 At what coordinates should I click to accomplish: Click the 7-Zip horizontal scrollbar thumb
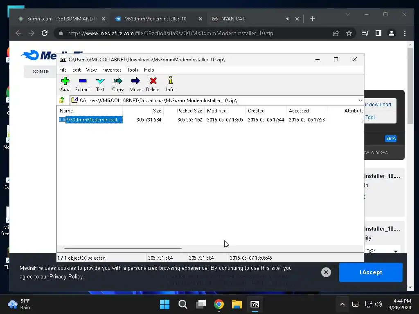click(123, 248)
